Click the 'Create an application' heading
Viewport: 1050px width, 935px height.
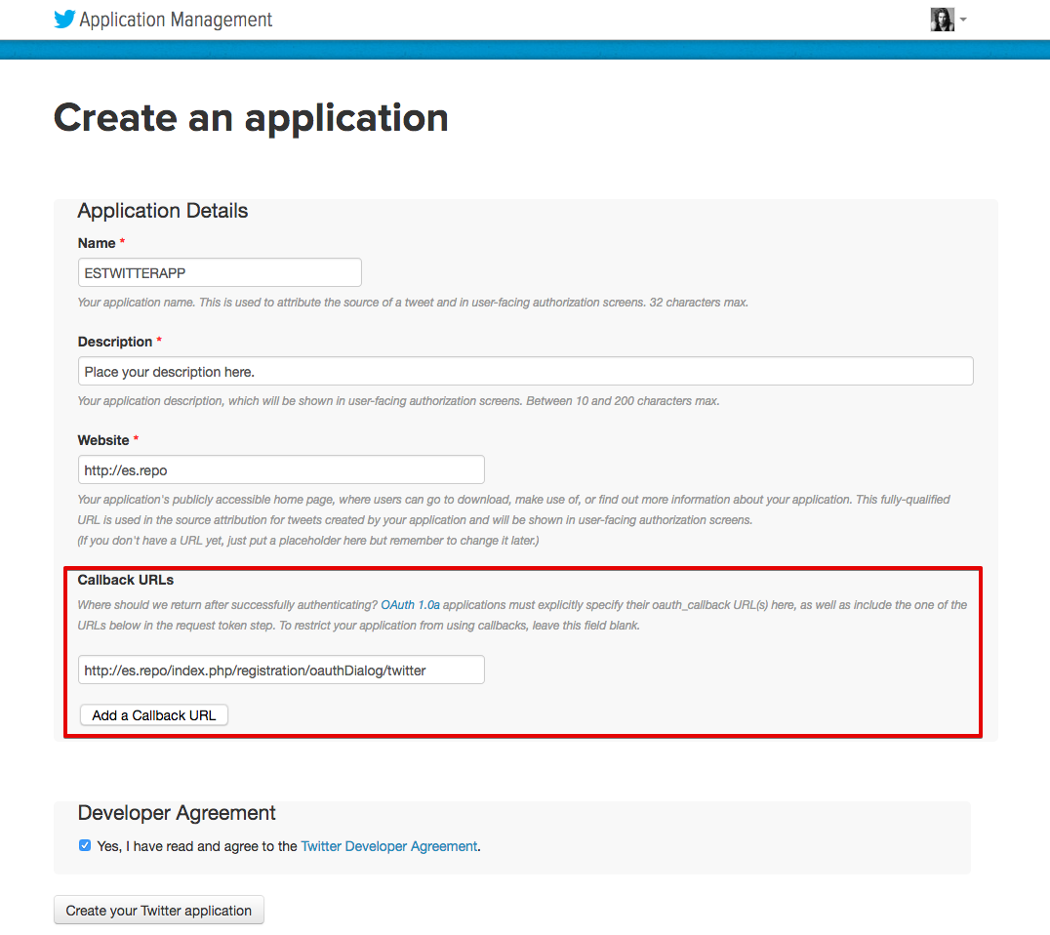pyautogui.click(x=251, y=118)
